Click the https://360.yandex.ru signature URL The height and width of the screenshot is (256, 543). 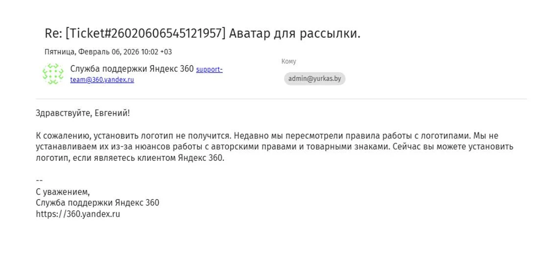pyautogui.click(x=78, y=214)
